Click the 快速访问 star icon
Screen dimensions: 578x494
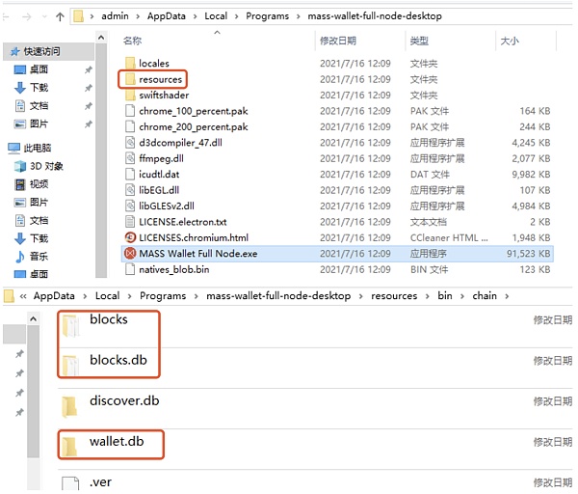tap(14, 52)
